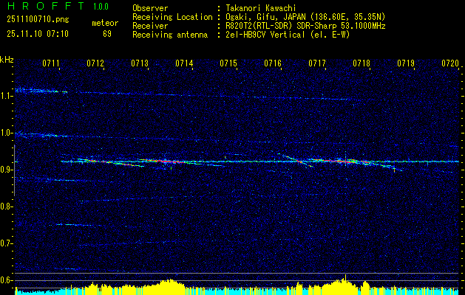Click the 0.7 kHz axis label

[7, 243]
